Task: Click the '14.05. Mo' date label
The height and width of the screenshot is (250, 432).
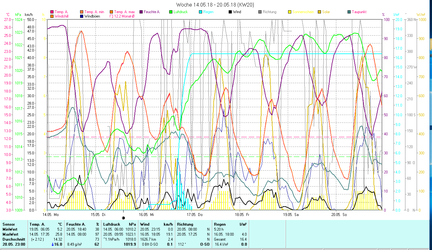Action: [51, 215]
